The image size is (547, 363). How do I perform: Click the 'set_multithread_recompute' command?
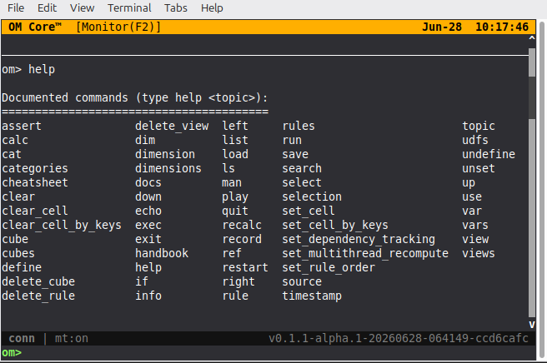point(365,253)
